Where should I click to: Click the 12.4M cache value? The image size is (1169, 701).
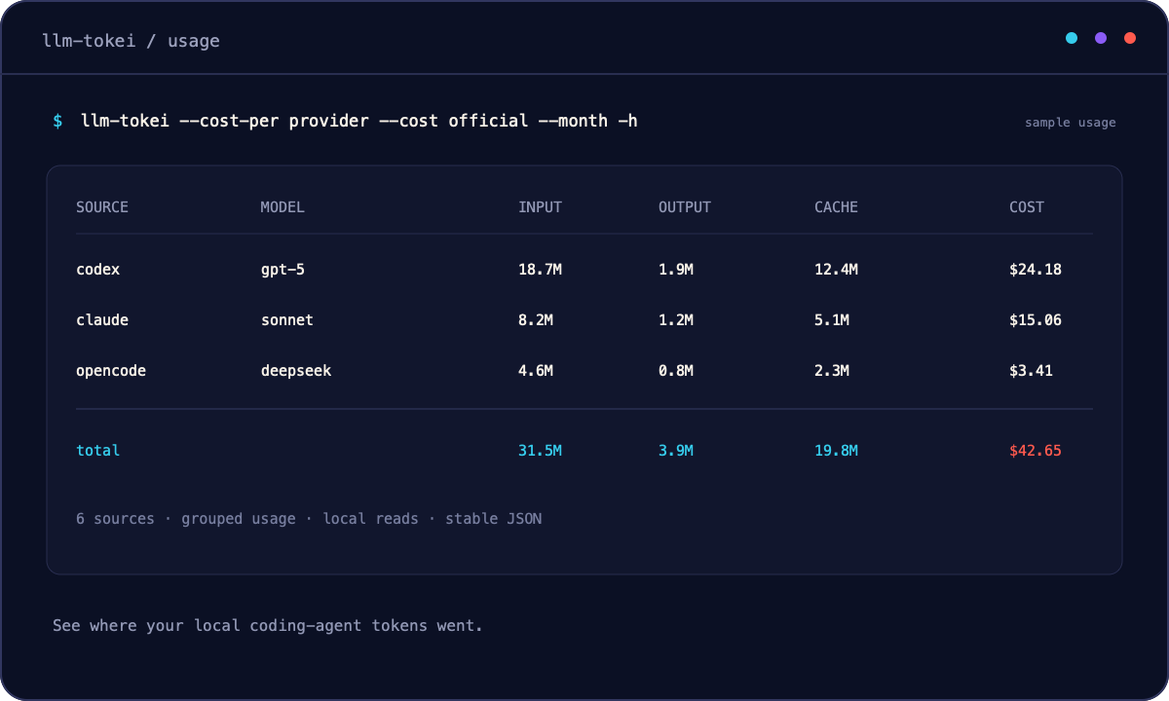pos(836,270)
